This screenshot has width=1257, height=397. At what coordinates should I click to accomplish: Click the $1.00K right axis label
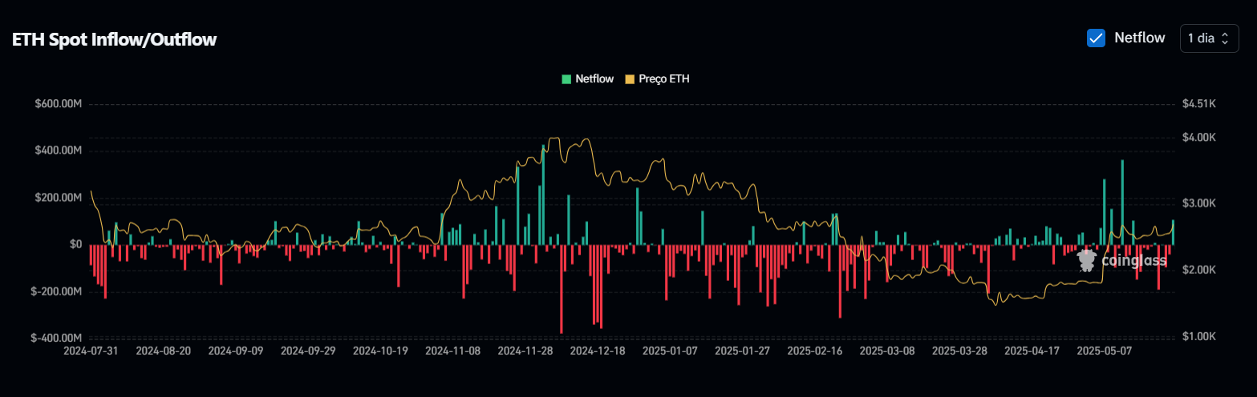coord(1199,337)
